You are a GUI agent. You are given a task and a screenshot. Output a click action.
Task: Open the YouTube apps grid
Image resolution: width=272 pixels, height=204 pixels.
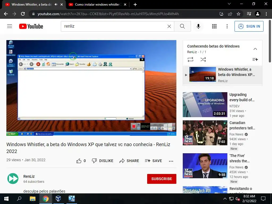214,26
